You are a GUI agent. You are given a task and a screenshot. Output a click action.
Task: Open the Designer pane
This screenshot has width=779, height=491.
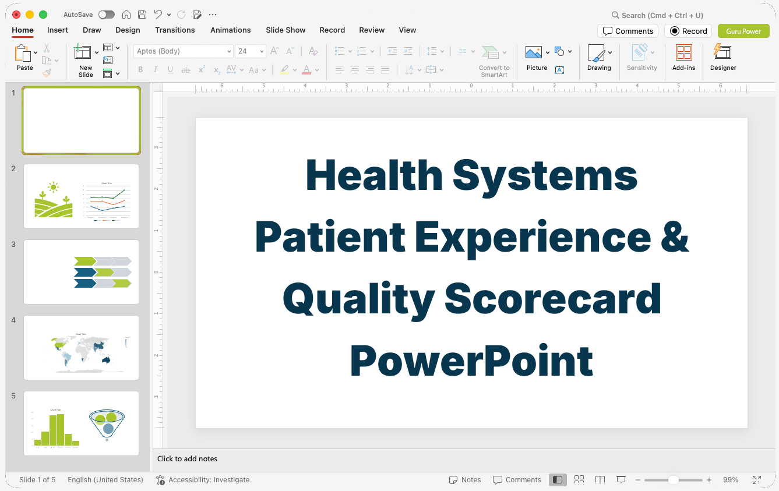pyautogui.click(x=723, y=57)
